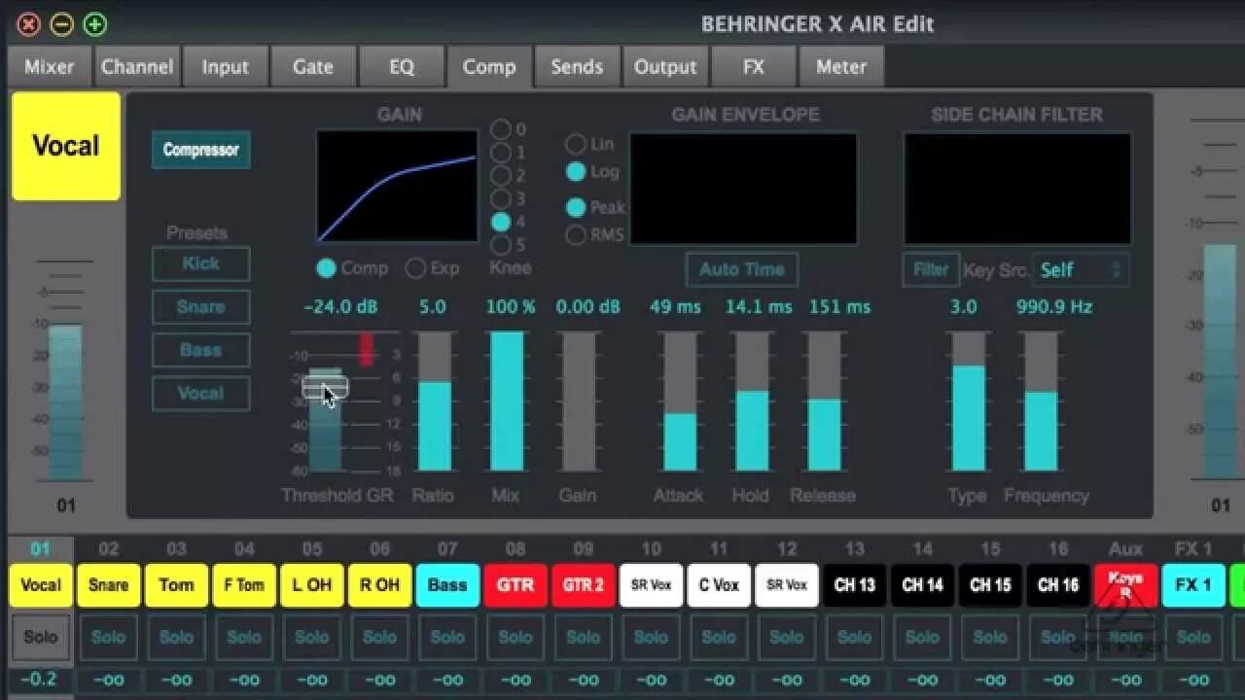Click the -0.2 level readout for Vocal
Image resolution: width=1245 pixels, height=700 pixels.
38,680
